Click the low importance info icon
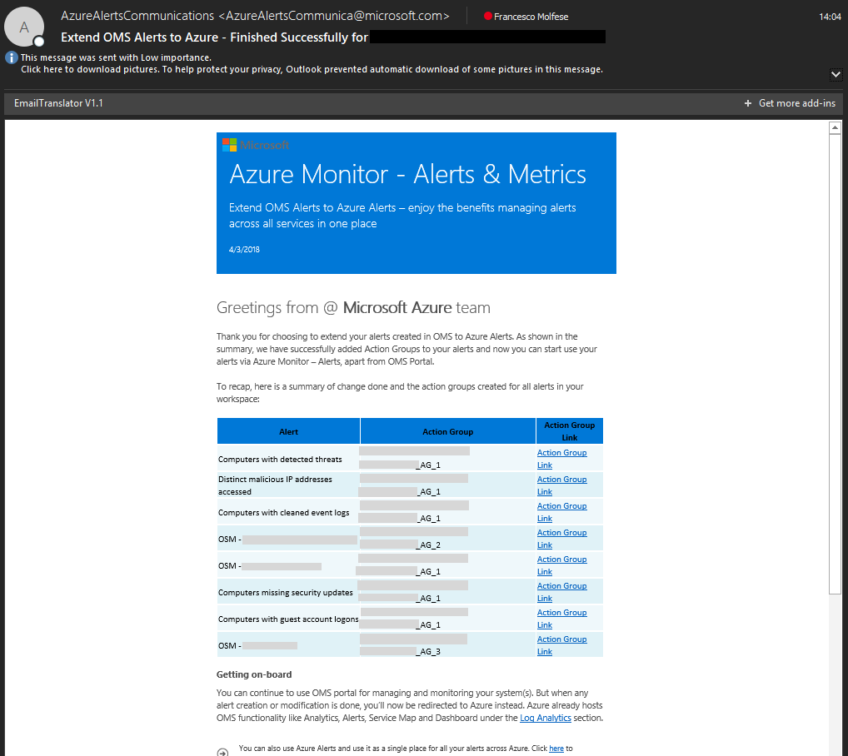The width and height of the screenshot is (848, 756). tap(12, 57)
